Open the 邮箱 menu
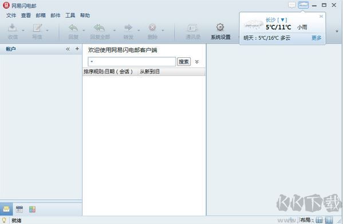The image size is (343, 224). coord(41,15)
